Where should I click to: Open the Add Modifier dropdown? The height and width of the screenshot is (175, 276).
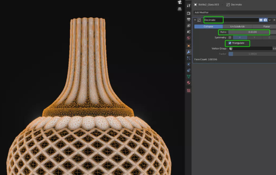point(235,12)
